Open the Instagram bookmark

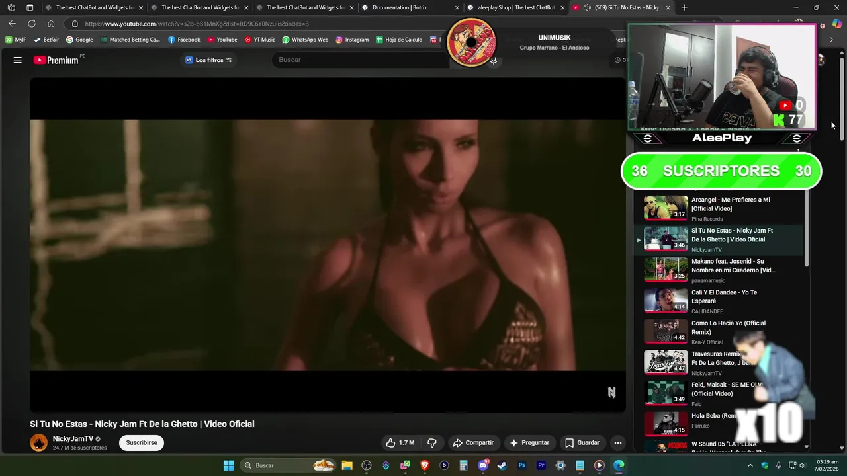(352, 40)
